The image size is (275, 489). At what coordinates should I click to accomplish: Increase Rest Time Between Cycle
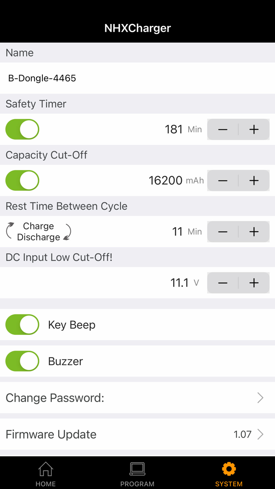pos(254,232)
